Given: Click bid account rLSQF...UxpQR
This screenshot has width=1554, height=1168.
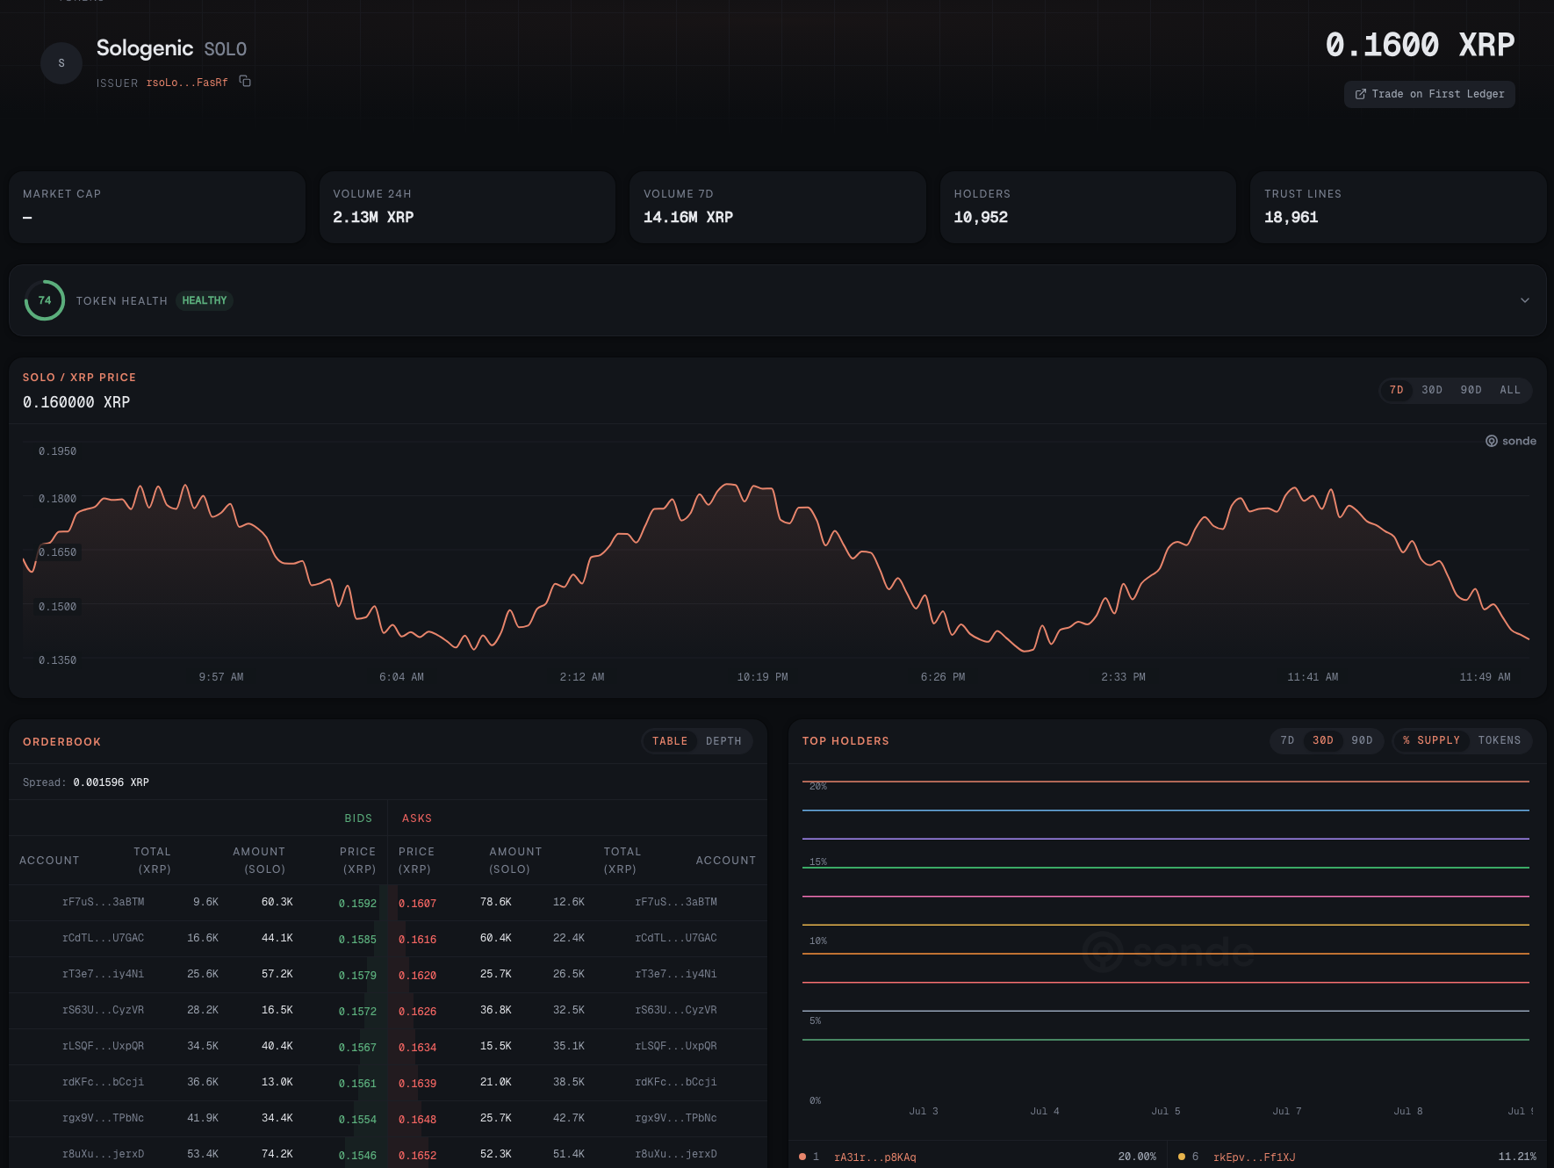Looking at the screenshot, I should pyautogui.click(x=104, y=1046).
